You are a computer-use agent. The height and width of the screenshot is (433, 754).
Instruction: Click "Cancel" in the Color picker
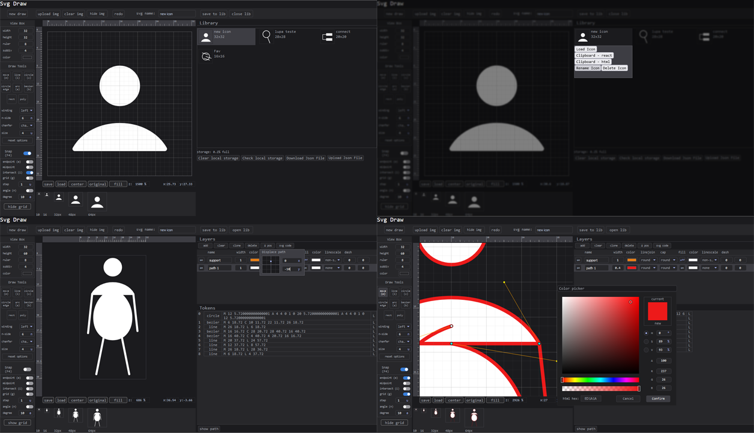tap(628, 398)
